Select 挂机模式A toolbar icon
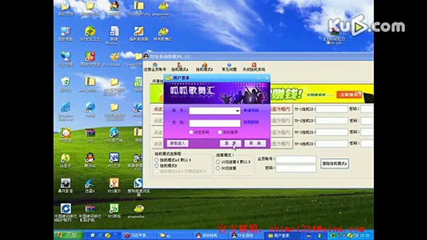This screenshot has width=427, height=240. tap(180, 67)
